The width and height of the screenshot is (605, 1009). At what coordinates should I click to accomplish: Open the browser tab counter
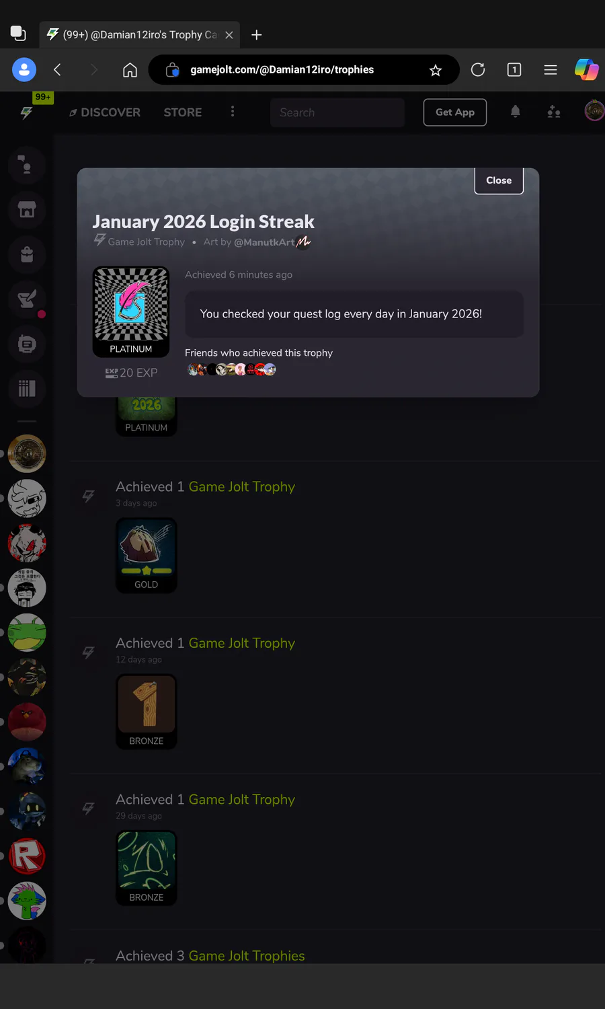point(514,70)
